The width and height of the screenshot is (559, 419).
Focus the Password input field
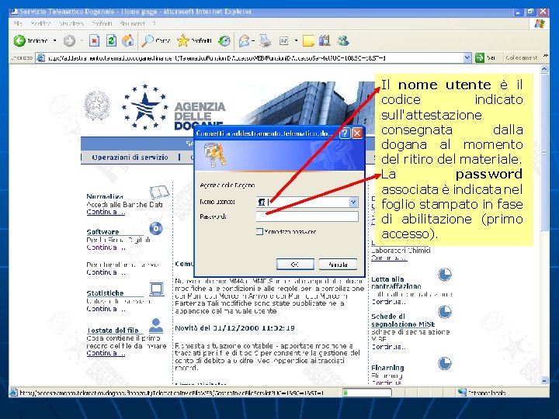[x=307, y=216]
